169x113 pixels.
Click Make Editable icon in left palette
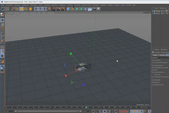pyautogui.click(x=2, y=15)
